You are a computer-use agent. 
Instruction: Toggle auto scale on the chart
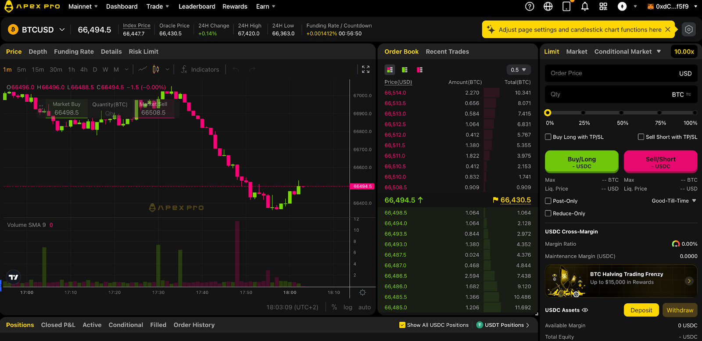click(x=365, y=307)
